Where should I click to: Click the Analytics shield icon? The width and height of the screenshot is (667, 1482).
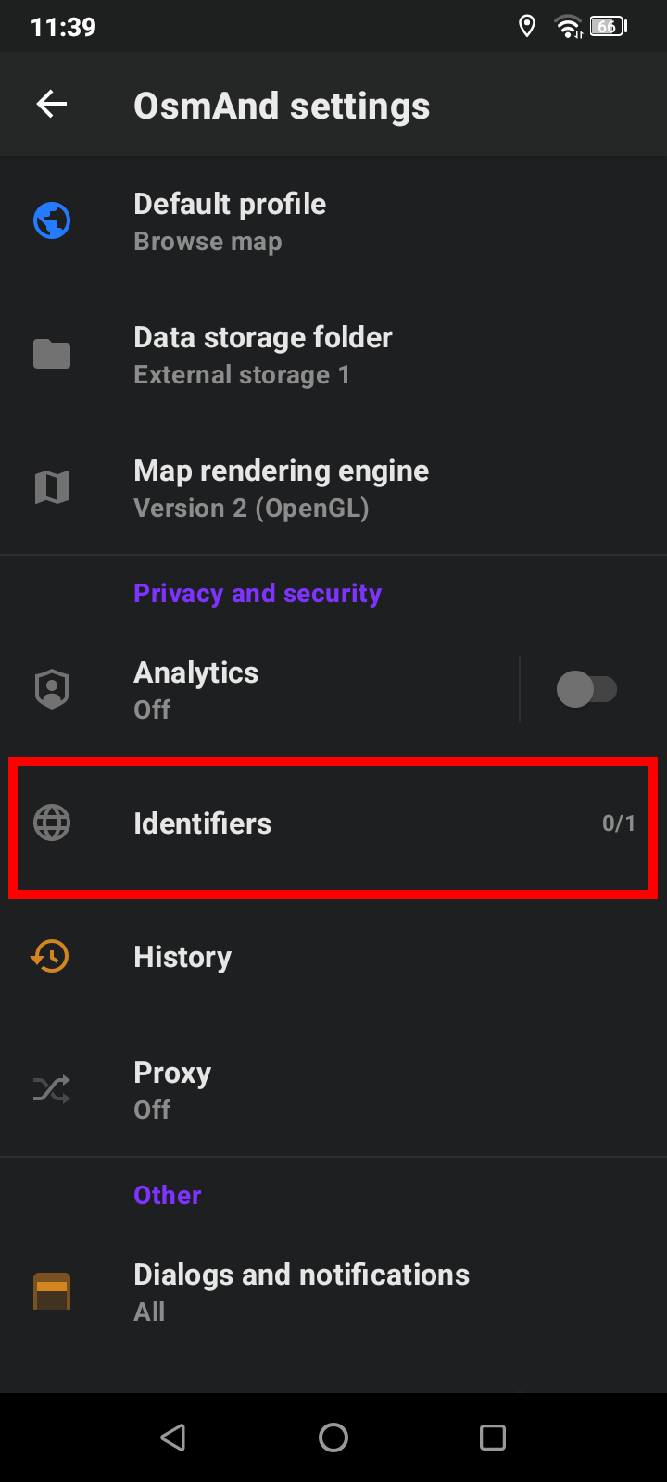(x=52, y=689)
